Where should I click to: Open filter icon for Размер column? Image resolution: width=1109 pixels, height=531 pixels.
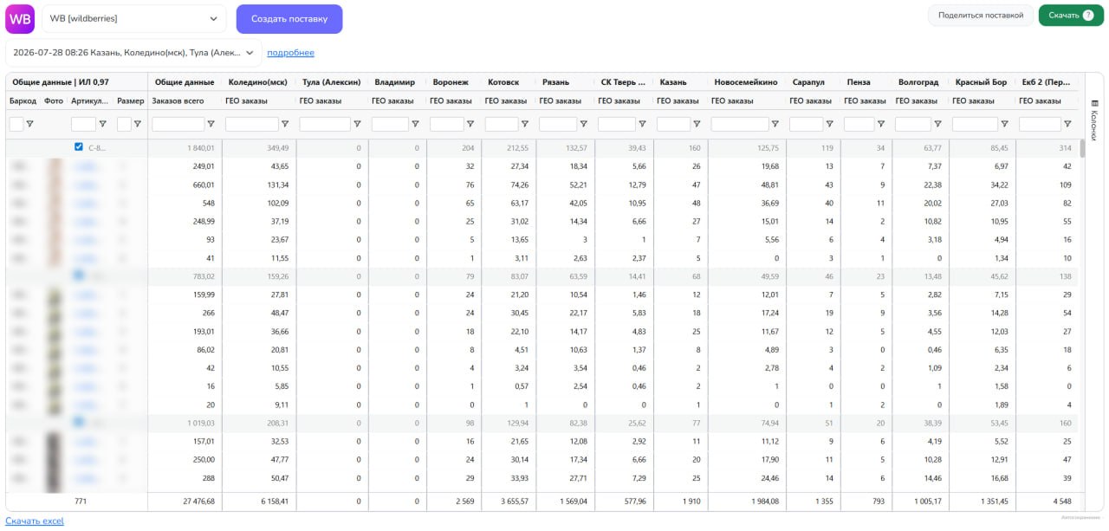(138, 124)
